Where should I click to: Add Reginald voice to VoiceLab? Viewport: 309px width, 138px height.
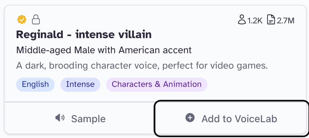[230, 119]
